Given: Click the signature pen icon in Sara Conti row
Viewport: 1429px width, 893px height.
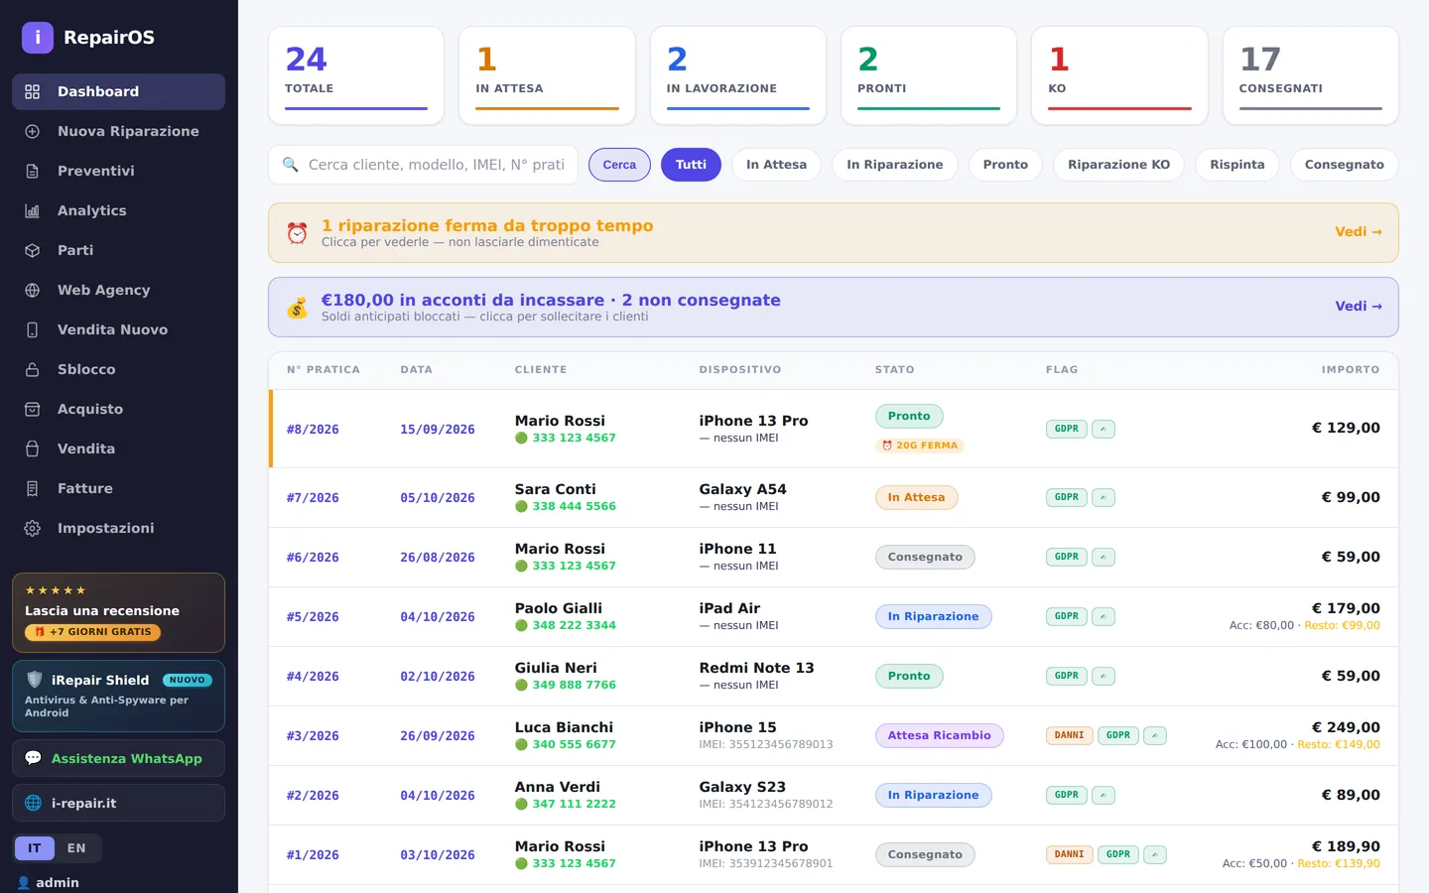Looking at the screenshot, I should click(1104, 497).
